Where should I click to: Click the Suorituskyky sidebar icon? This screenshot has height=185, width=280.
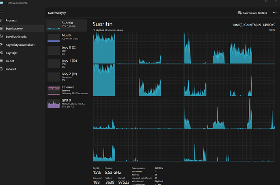tap(2, 28)
